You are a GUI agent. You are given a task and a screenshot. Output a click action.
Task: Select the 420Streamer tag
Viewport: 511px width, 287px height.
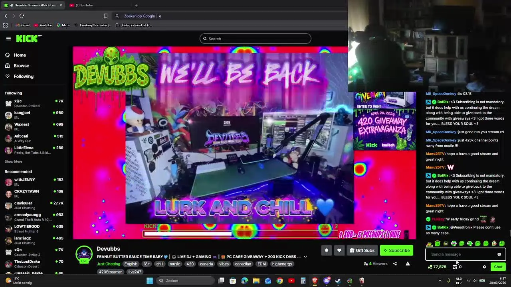tap(111, 272)
